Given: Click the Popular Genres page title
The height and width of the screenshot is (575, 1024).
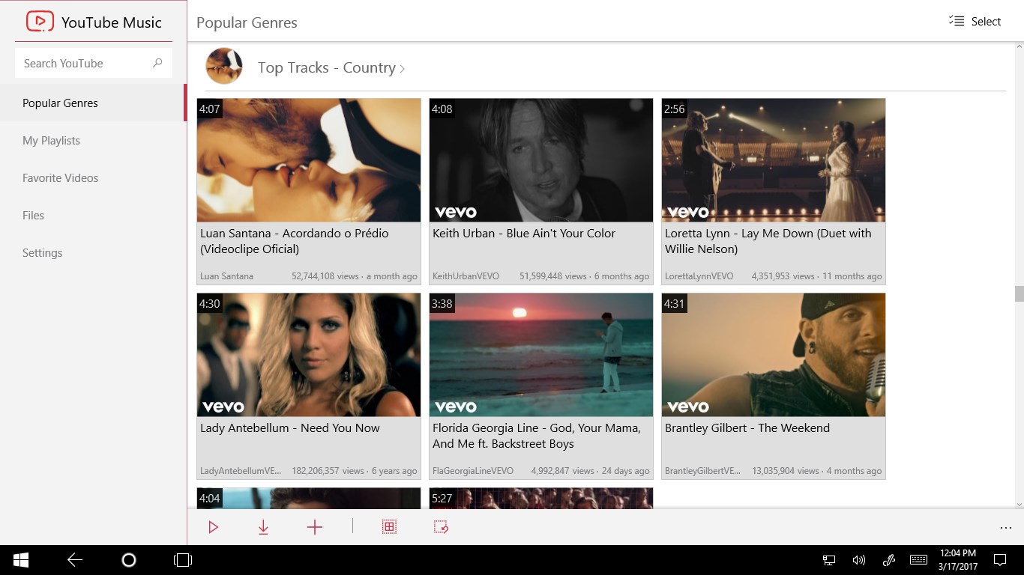Looking at the screenshot, I should click(x=247, y=22).
